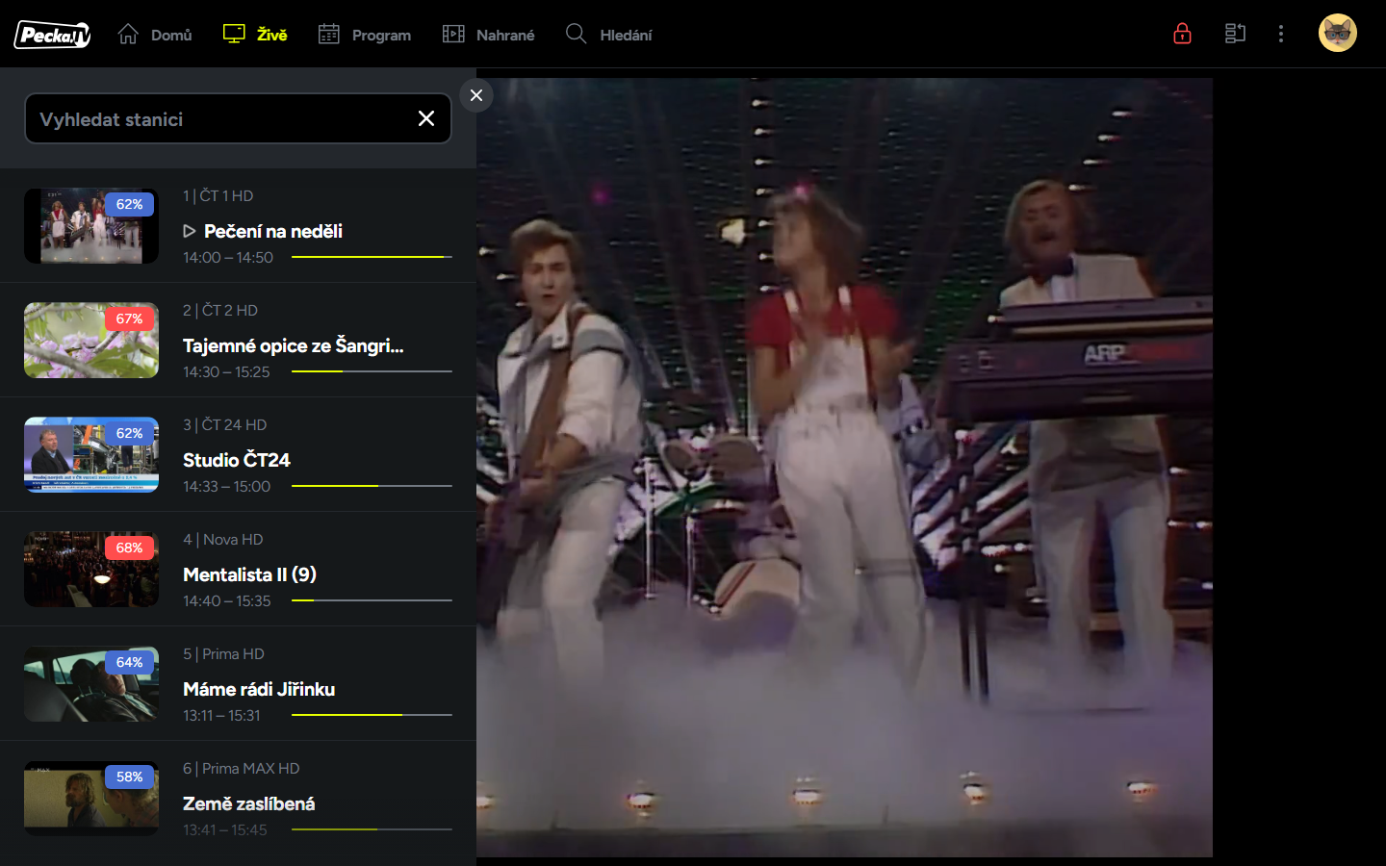
Task: Go to Nahrané recordings tab
Action: coord(488,35)
